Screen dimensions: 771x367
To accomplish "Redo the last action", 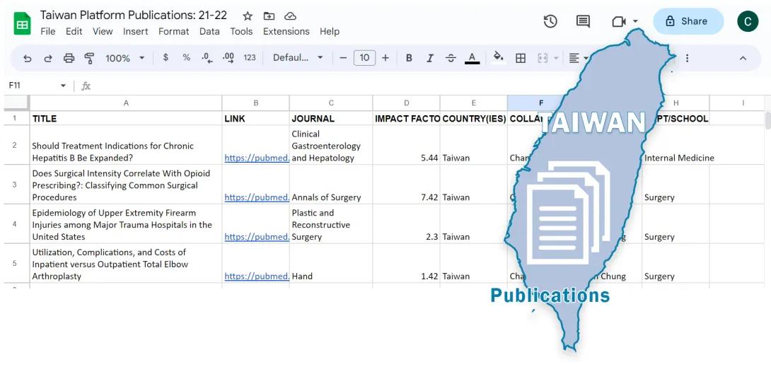I will (x=48, y=58).
